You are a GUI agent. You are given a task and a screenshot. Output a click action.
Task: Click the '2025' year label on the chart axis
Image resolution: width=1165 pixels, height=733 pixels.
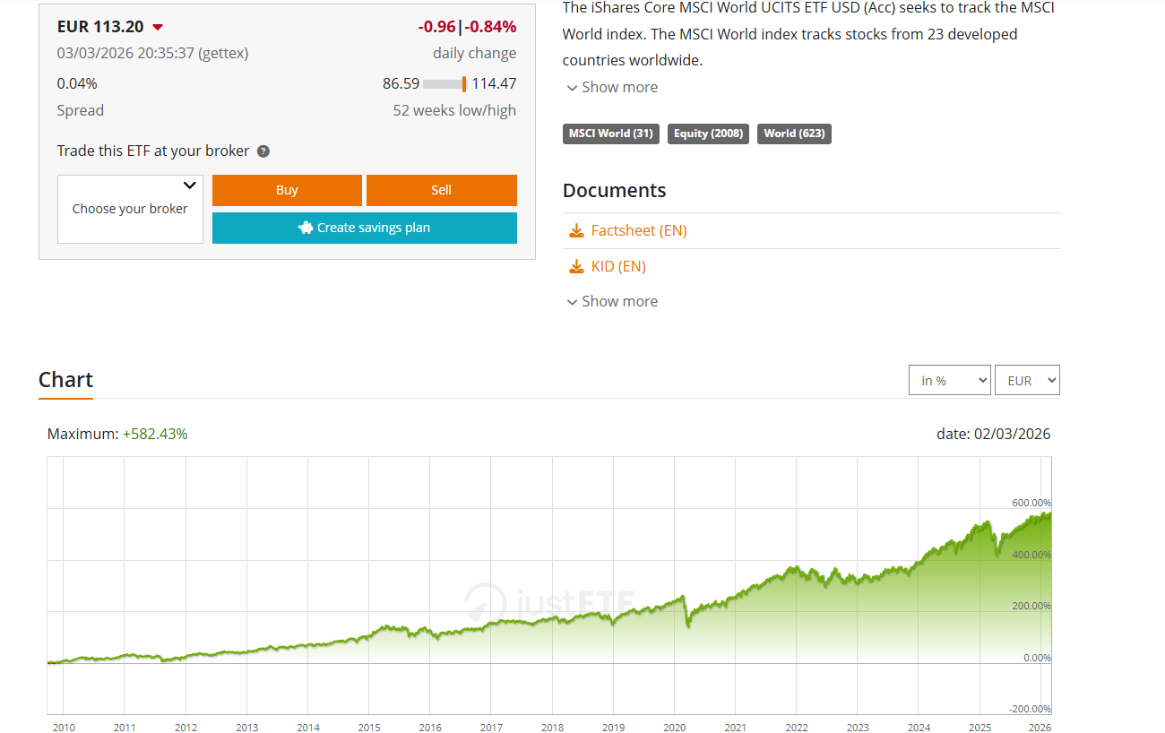click(x=979, y=728)
